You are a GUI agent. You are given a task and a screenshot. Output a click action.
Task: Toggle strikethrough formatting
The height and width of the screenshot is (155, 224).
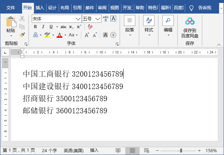click(x=63, y=27)
